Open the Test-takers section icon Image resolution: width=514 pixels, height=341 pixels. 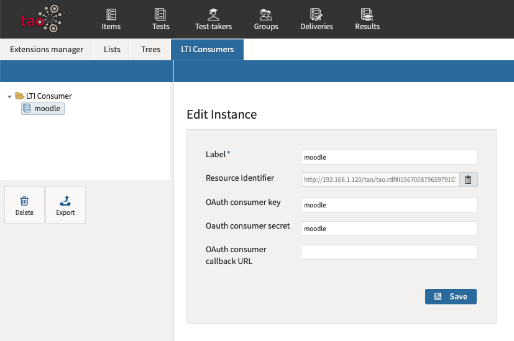(213, 14)
